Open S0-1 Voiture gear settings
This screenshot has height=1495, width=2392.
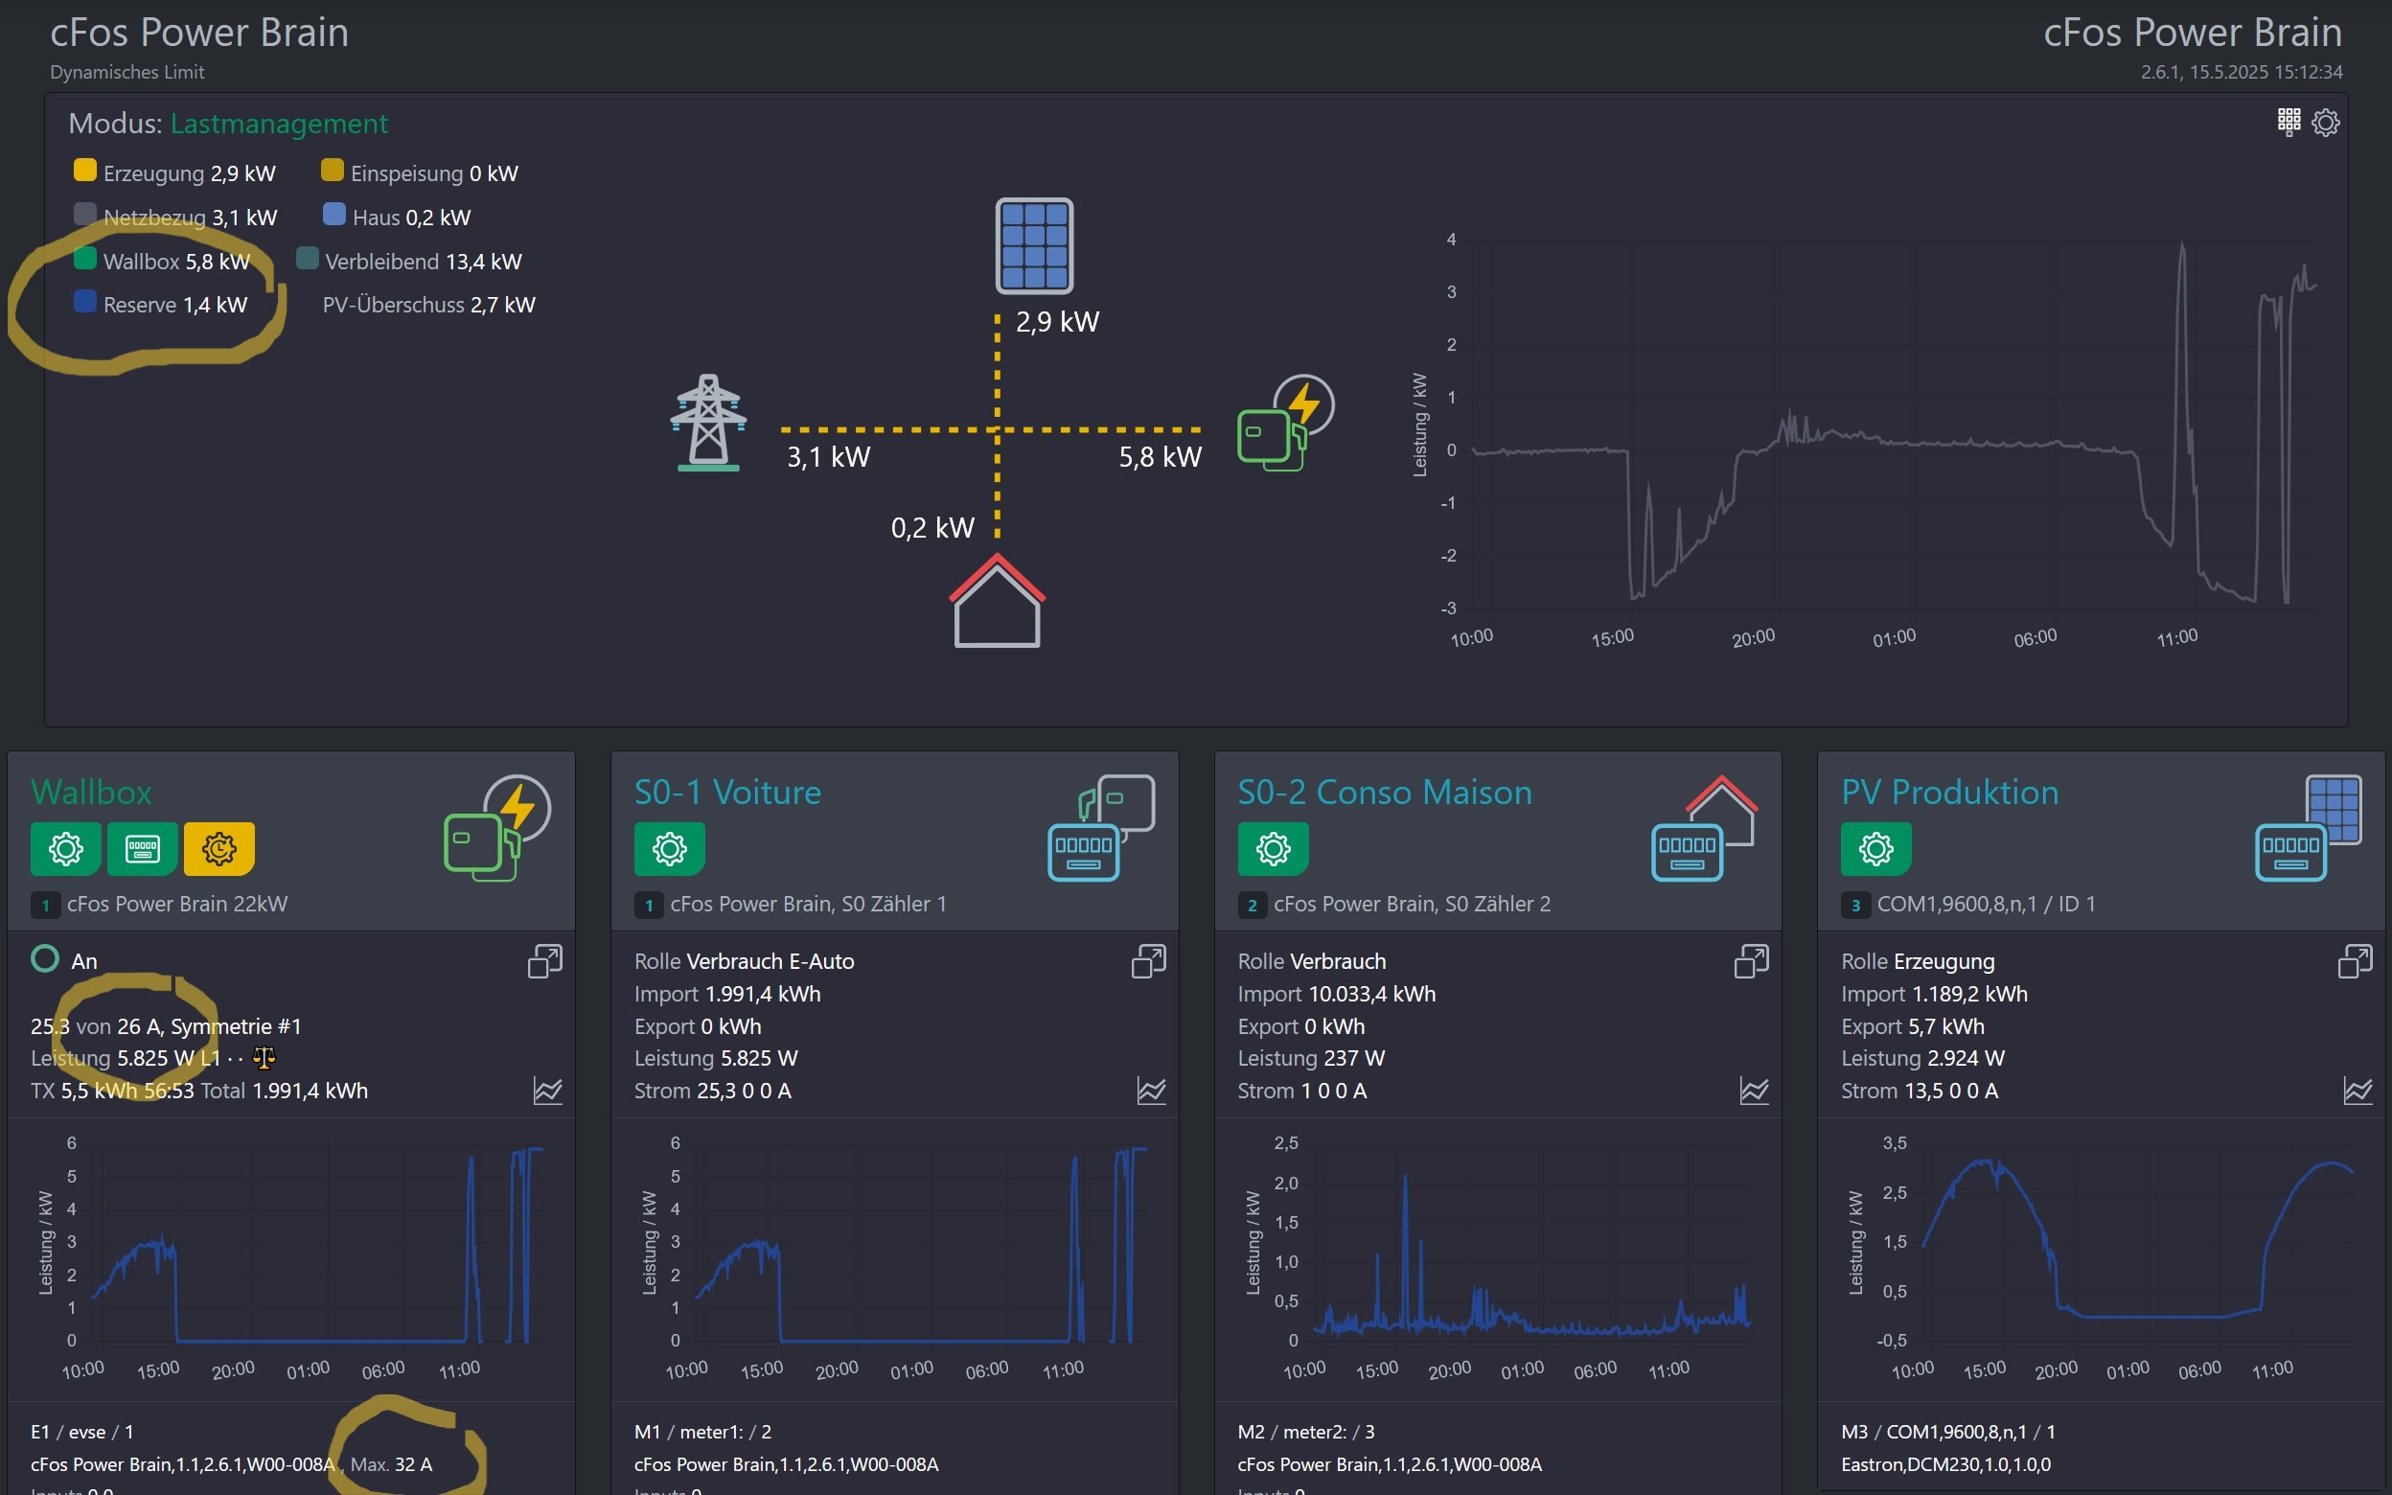point(669,848)
